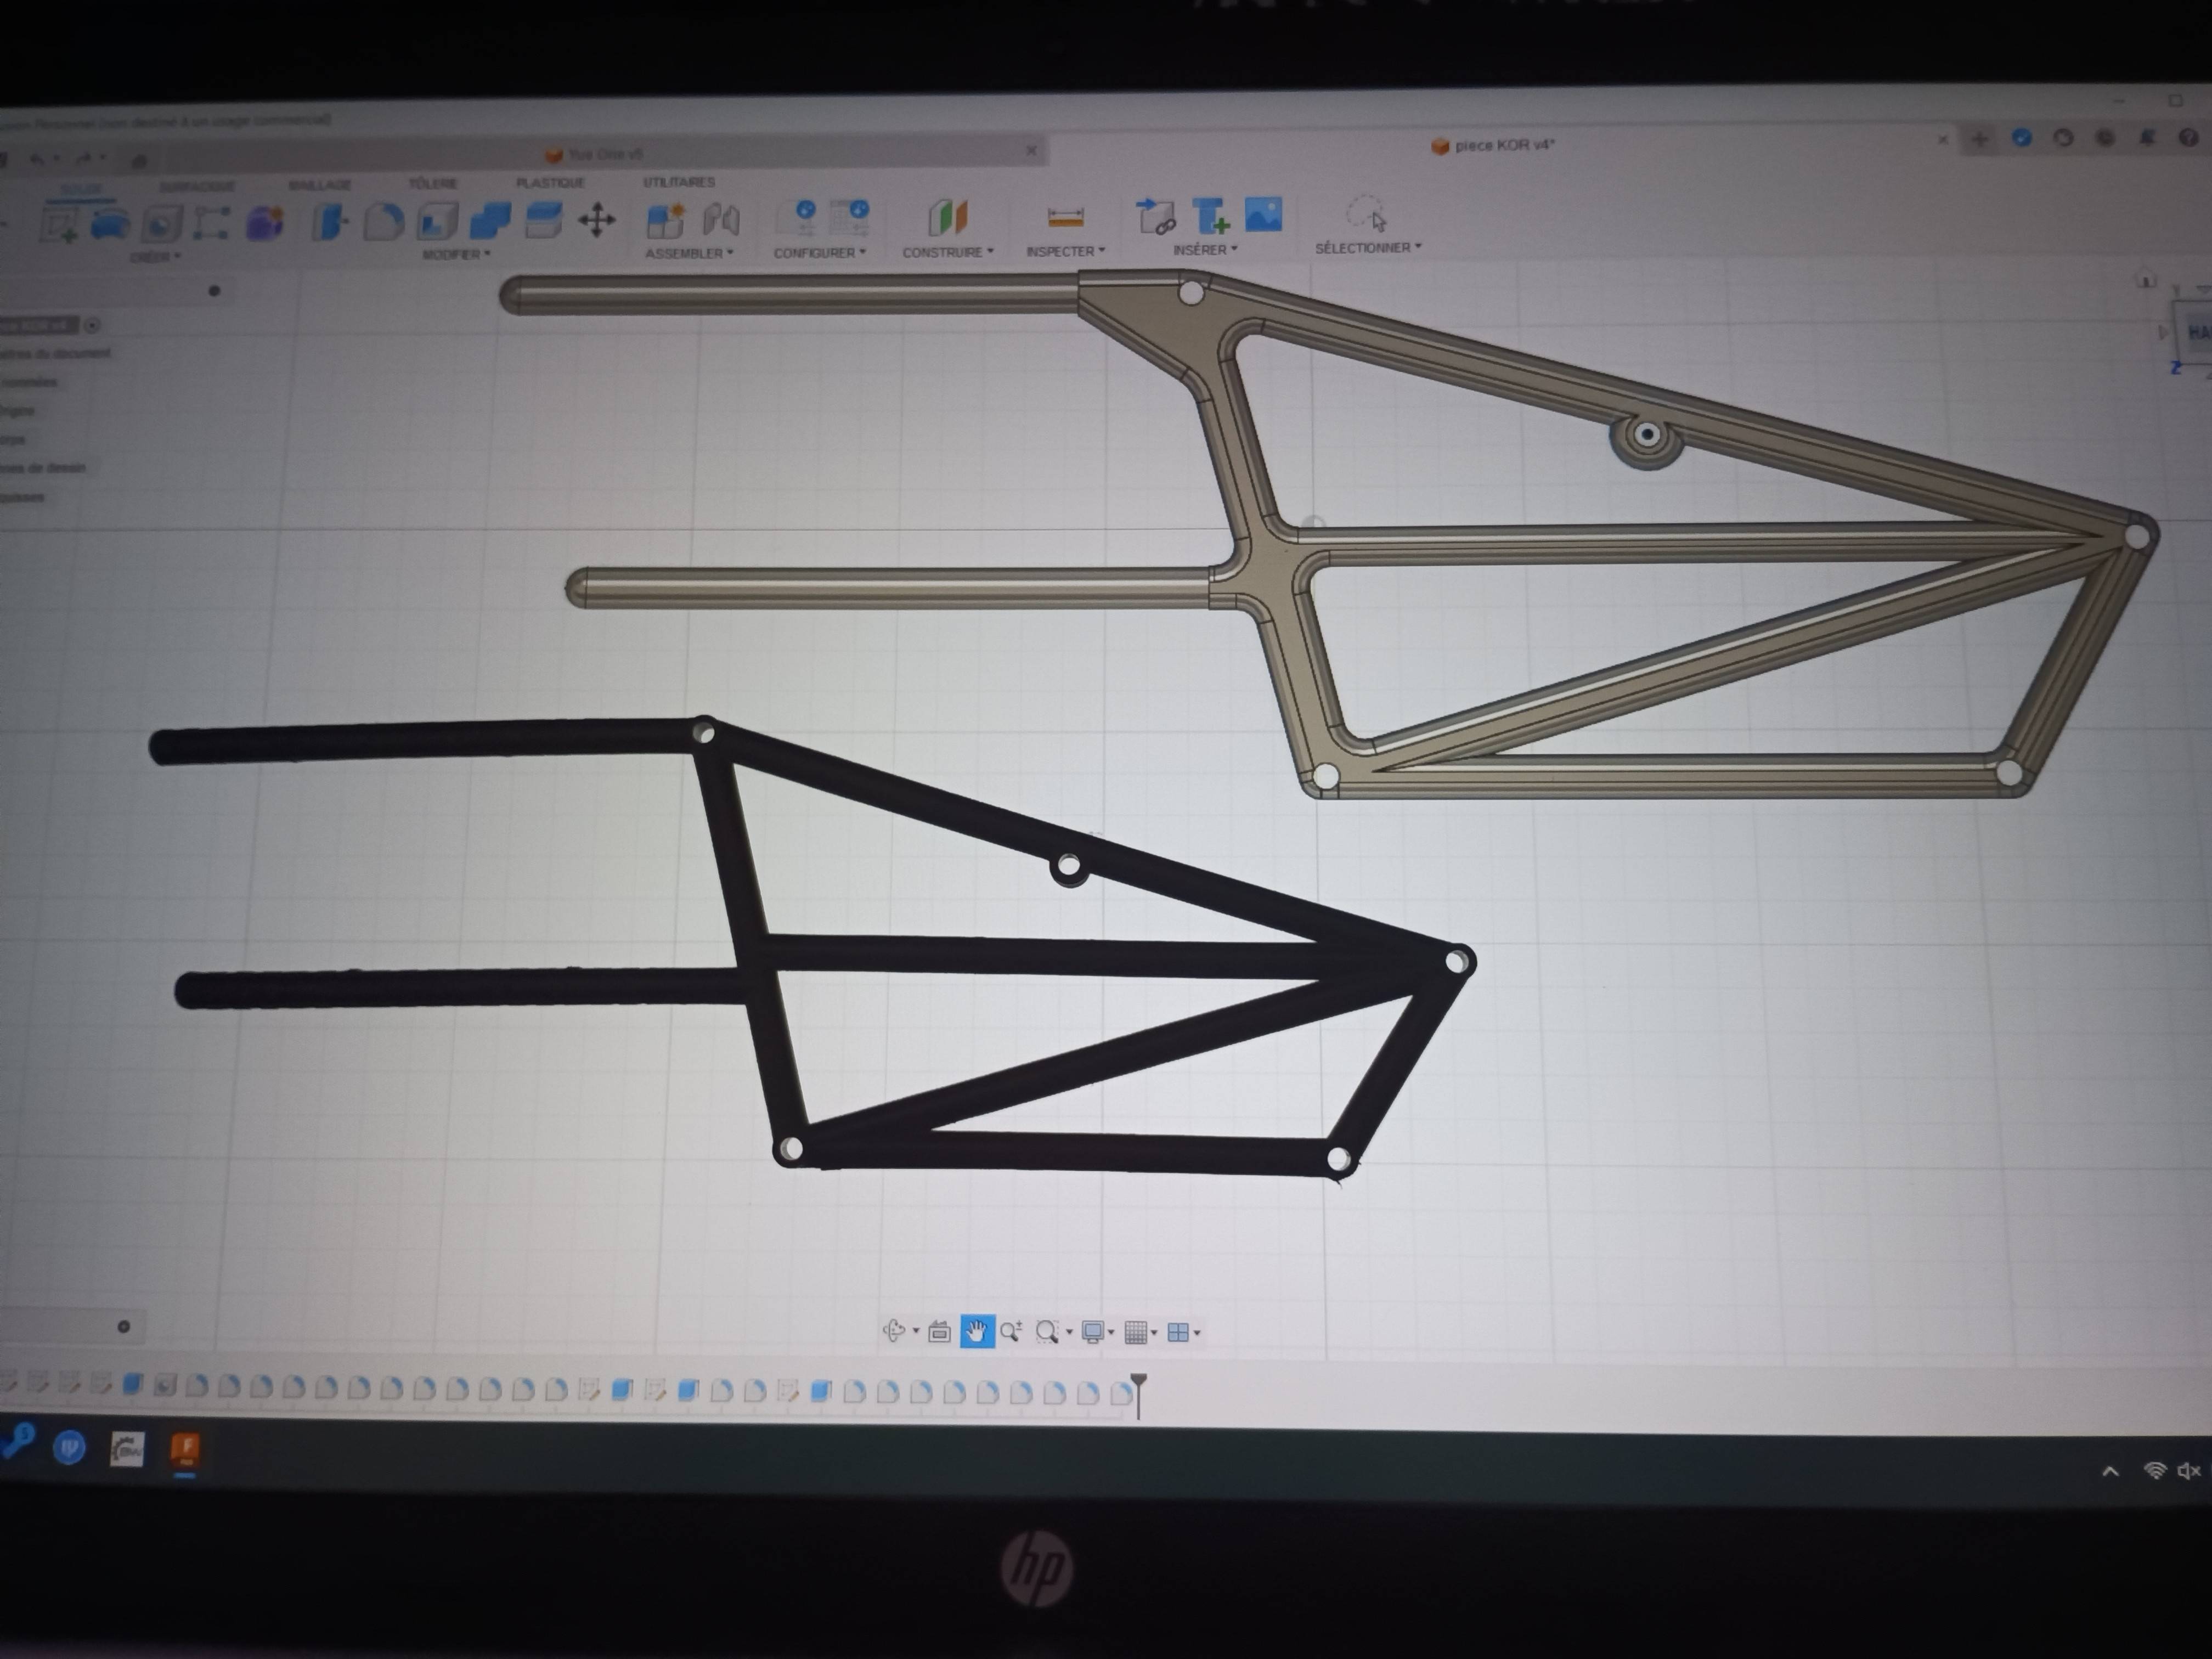The width and height of the screenshot is (2212, 1659).
Task: Click the Configurer table icon
Action: point(850,217)
